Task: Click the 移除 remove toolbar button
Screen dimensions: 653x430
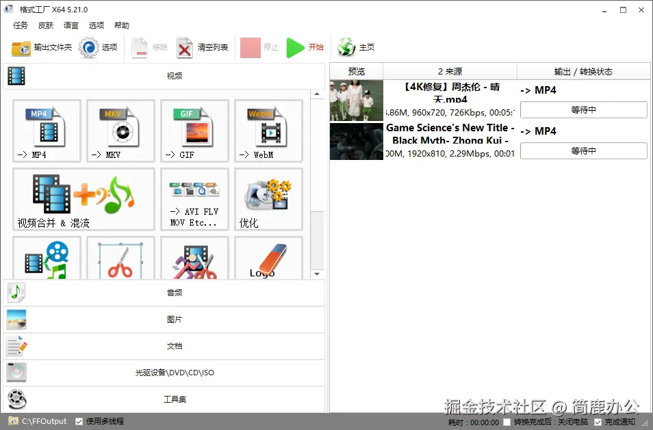Action: [149, 47]
